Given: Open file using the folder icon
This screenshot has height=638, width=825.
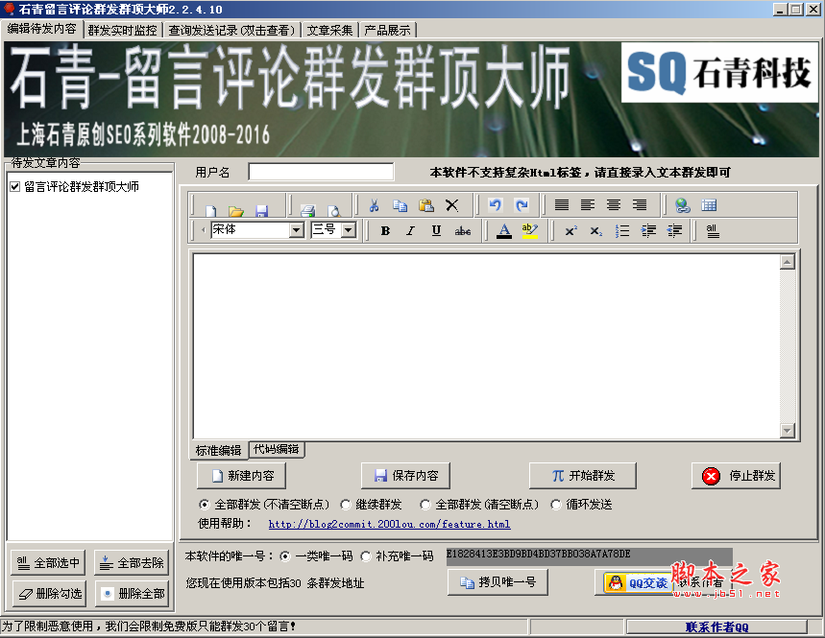Looking at the screenshot, I should pos(236,211).
